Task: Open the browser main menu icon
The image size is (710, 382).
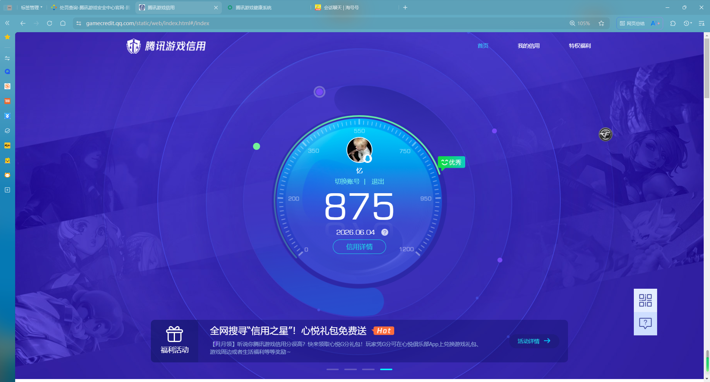Action: click(x=701, y=23)
